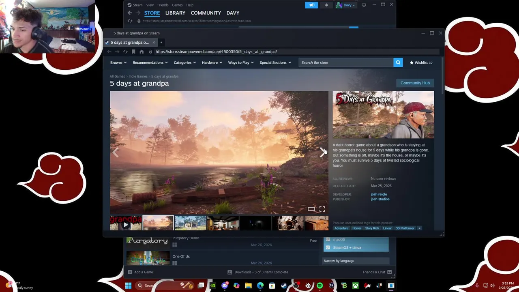Open the Friends menu

(x=163, y=5)
